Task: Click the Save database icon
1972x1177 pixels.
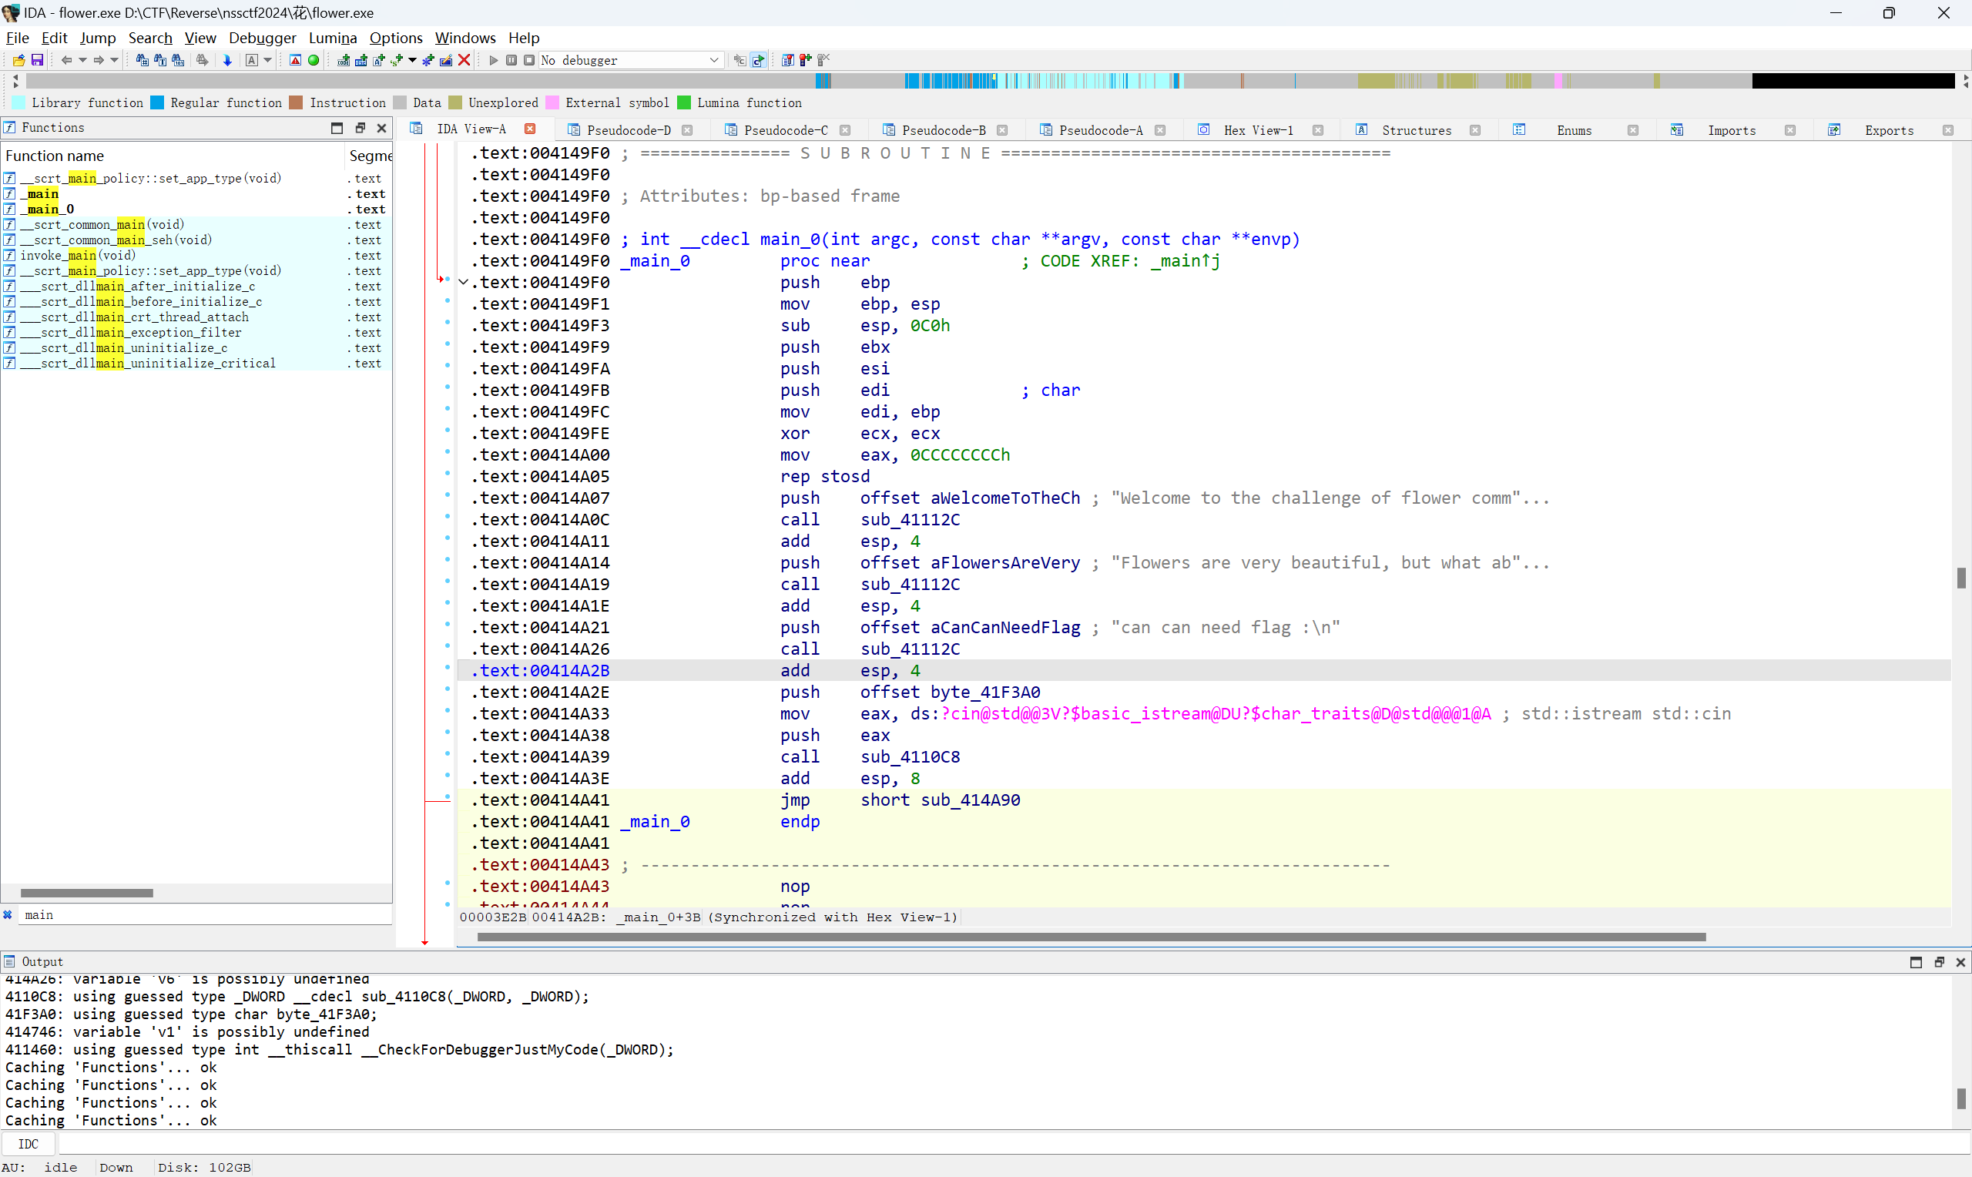Action: [36, 60]
